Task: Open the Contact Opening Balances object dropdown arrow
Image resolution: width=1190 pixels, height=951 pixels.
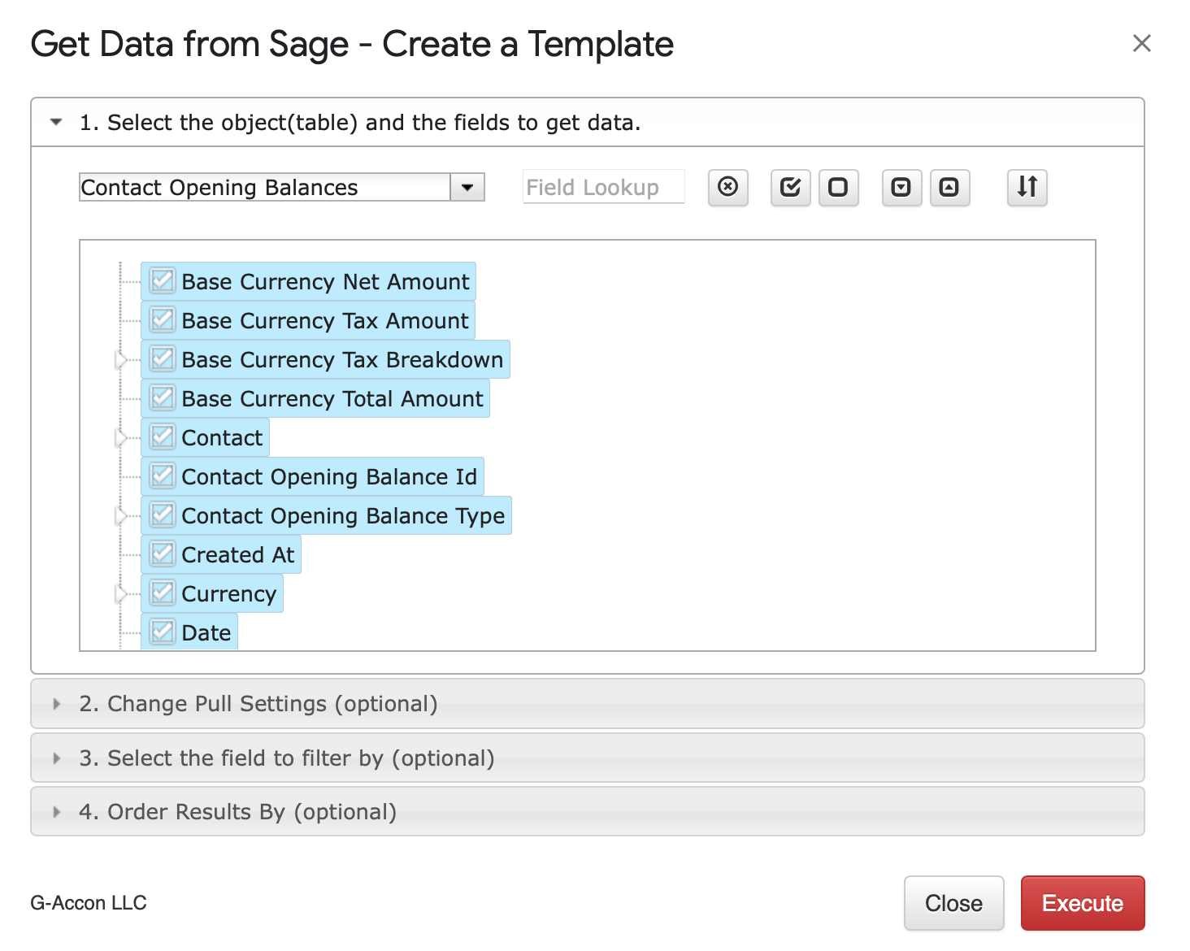Action: coord(467,187)
